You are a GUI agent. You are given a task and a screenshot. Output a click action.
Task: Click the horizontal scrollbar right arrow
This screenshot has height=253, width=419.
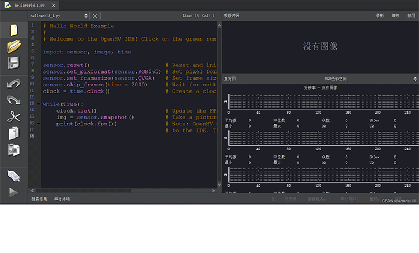tap(213, 191)
